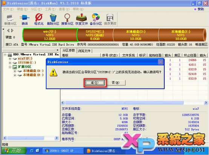Click the 激活 (Activate) toolbar icon
The image size is (209, 155).
24,20
